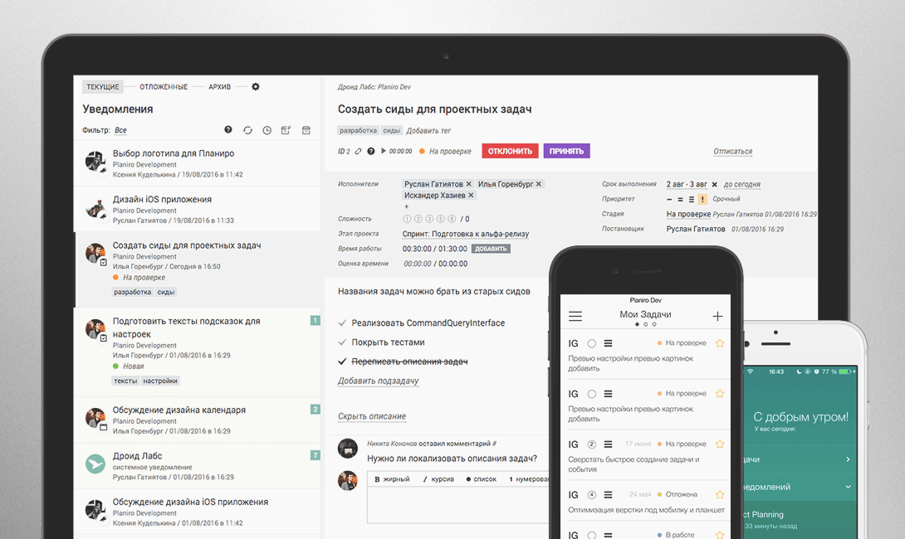This screenshot has width=905, height=539.
Task: Click the Отписаться link
Action: (x=732, y=152)
